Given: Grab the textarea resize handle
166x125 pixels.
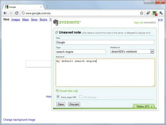Looking at the screenshot, I should [x=154, y=86].
